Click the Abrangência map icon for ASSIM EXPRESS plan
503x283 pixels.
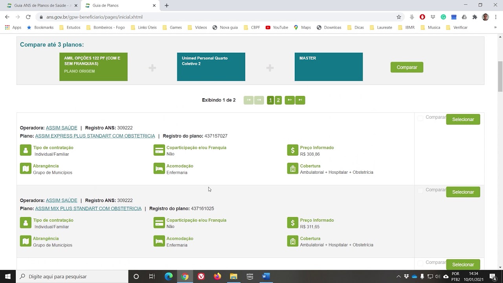pos(26,169)
